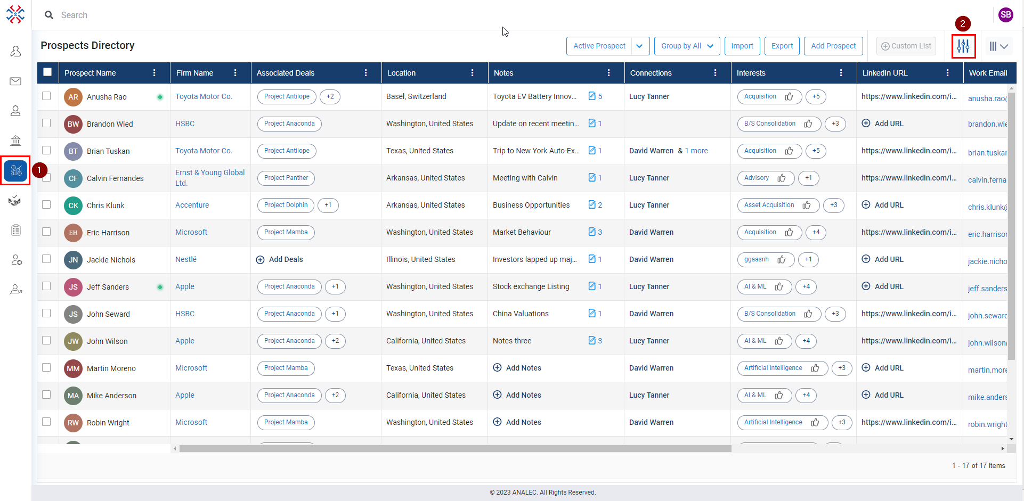Open Notes column menu dots
This screenshot has height=501, width=1024.
click(609, 73)
